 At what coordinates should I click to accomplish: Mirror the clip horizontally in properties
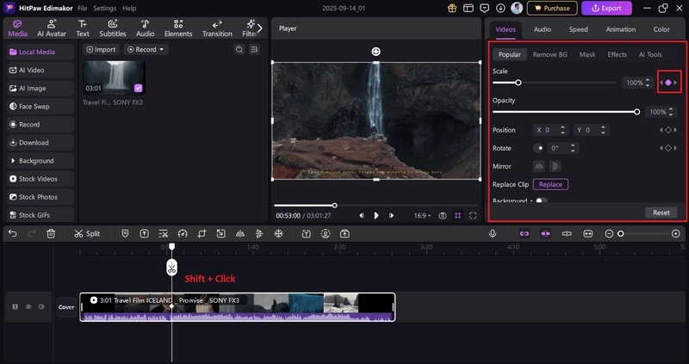[539, 166]
